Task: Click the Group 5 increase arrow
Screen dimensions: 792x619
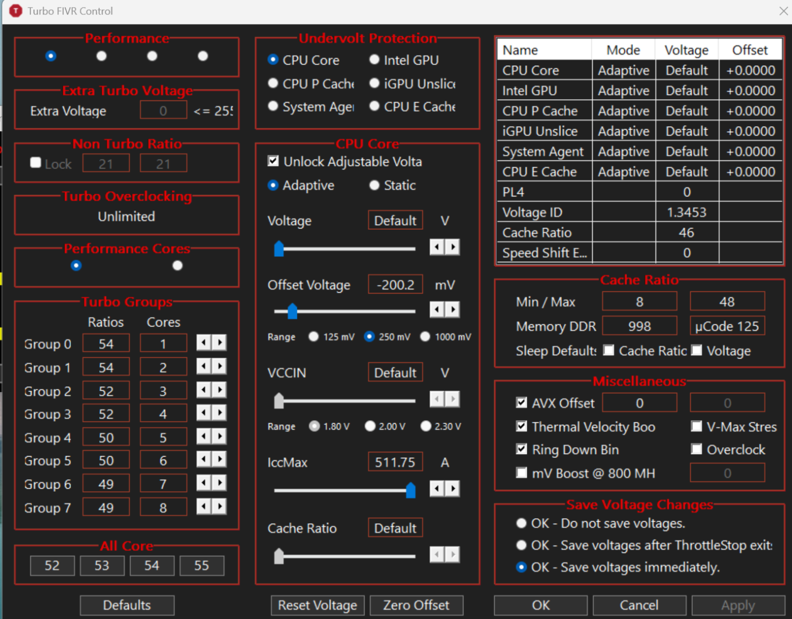Action: pyautogui.click(x=219, y=460)
